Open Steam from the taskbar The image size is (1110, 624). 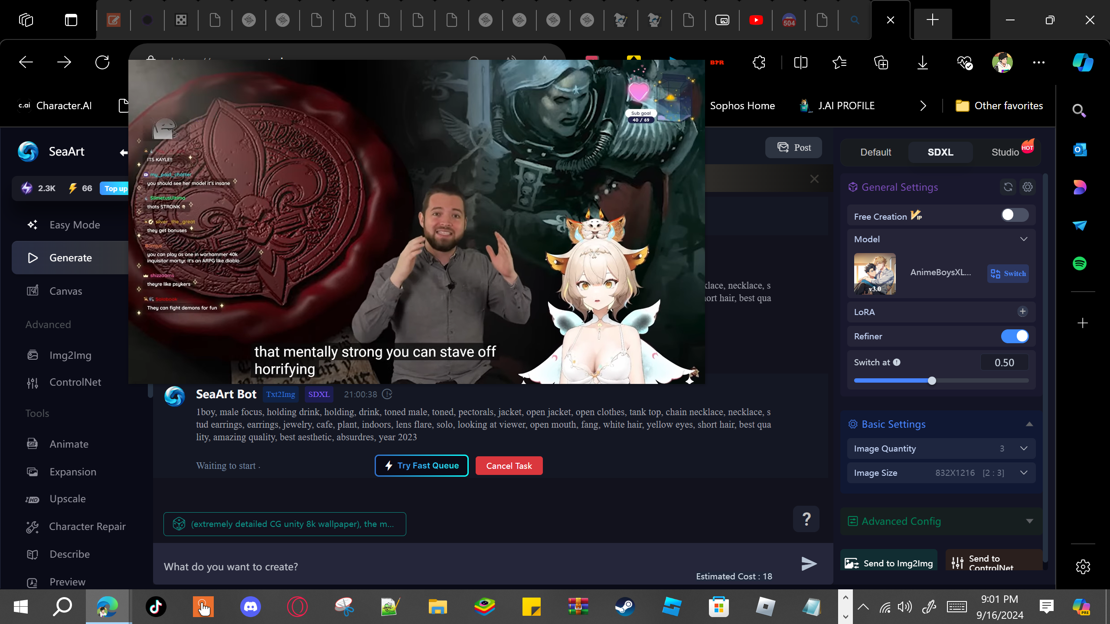pyautogui.click(x=625, y=607)
